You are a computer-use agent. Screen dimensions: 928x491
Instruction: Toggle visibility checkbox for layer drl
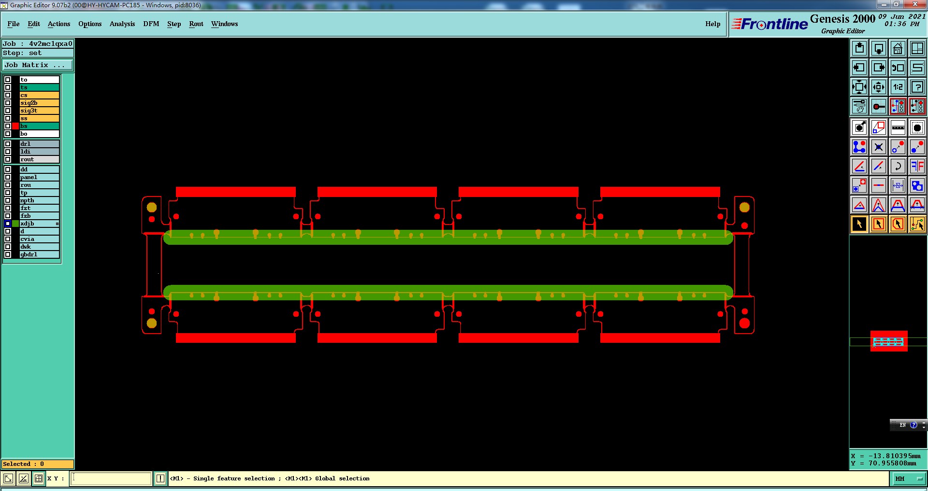pyautogui.click(x=8, y=144)
